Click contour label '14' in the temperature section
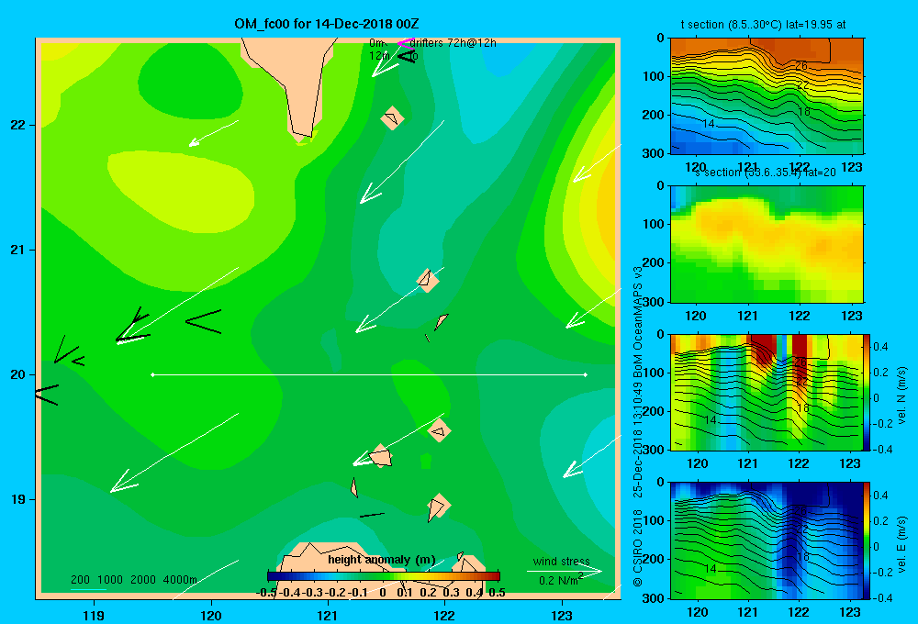 (x=709, y=124)
